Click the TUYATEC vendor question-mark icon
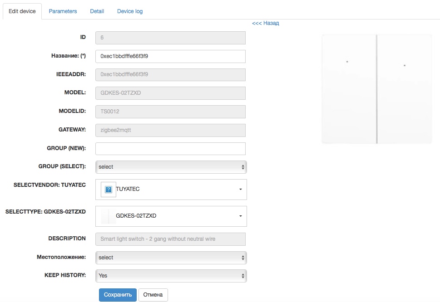Image resolution: width=440 pixels, height=302 pixels. click(x=109, y=190)
